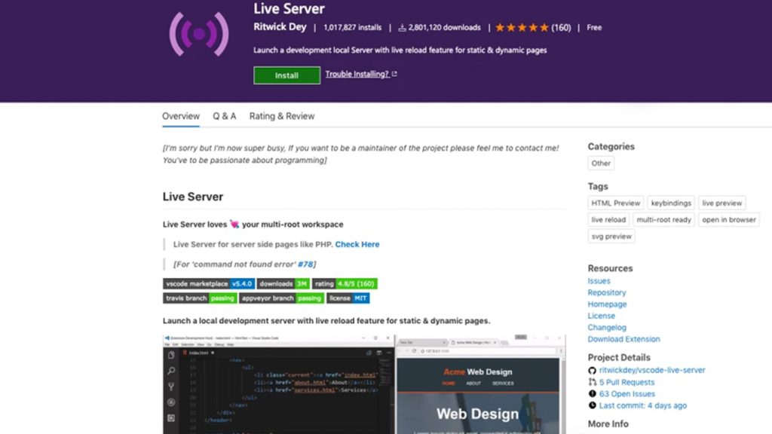
Task: Switch to the Overview tab
Action: click(x=181, y=116)
